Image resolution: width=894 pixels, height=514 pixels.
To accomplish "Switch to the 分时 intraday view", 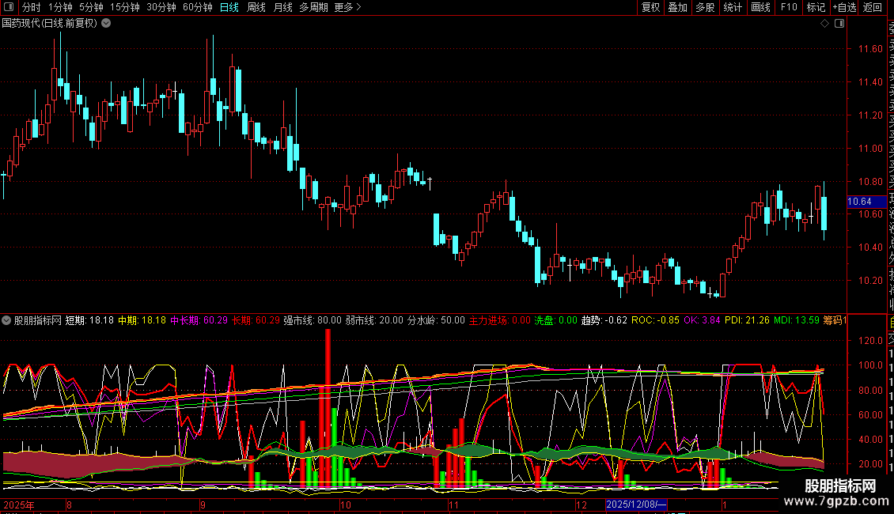I will tap(32, 7).
